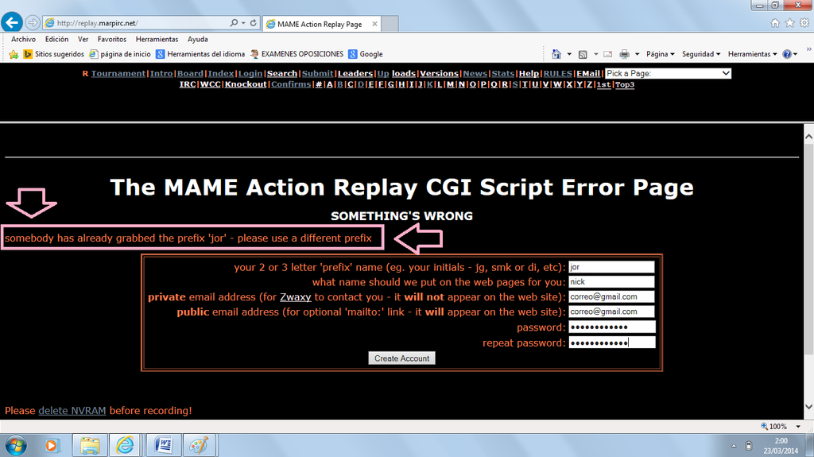Click the web page name field containing nick
This screenshot has height=457, width=814.
611,282
